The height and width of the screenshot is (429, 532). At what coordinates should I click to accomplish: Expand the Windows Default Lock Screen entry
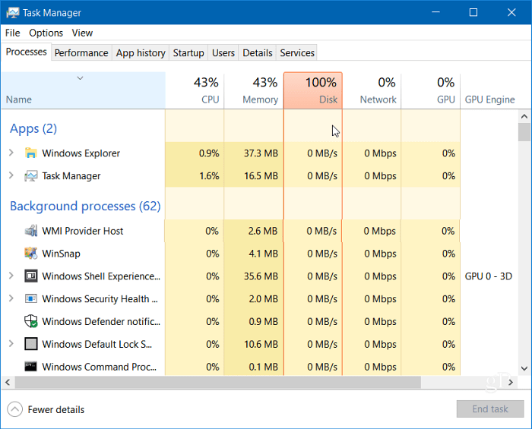[11, 344]
